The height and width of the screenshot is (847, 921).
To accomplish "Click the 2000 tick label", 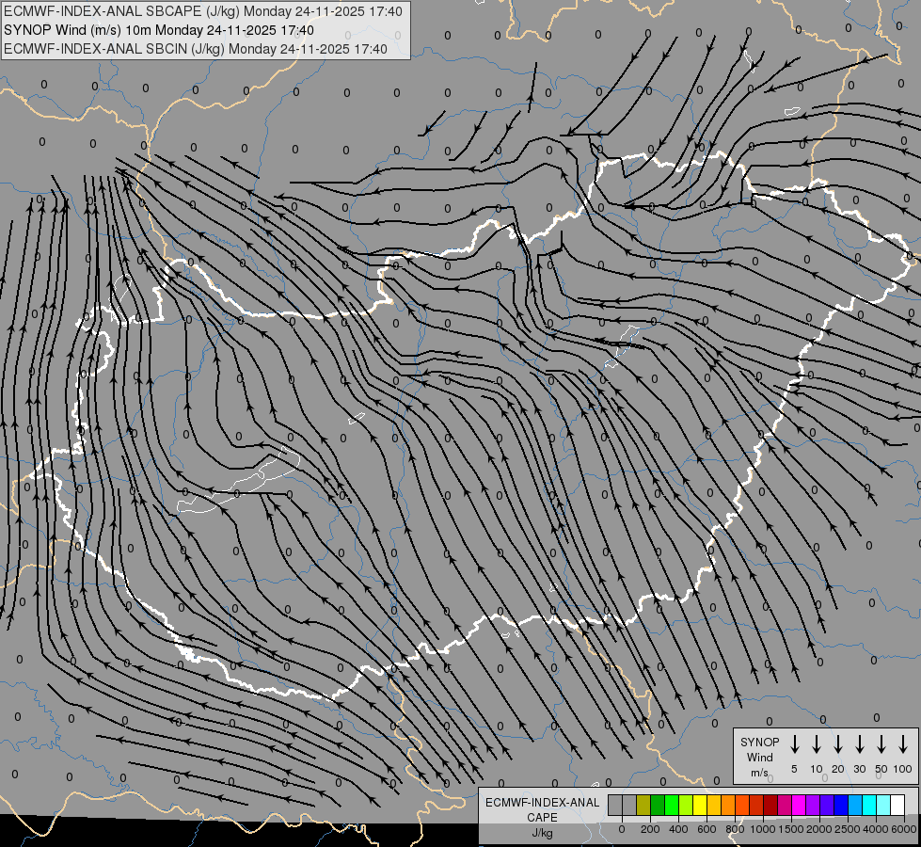I will pos(819,829).
